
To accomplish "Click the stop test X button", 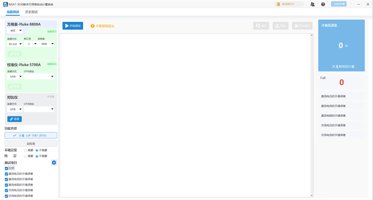I will pyautogui.click(x=302, y=26).
